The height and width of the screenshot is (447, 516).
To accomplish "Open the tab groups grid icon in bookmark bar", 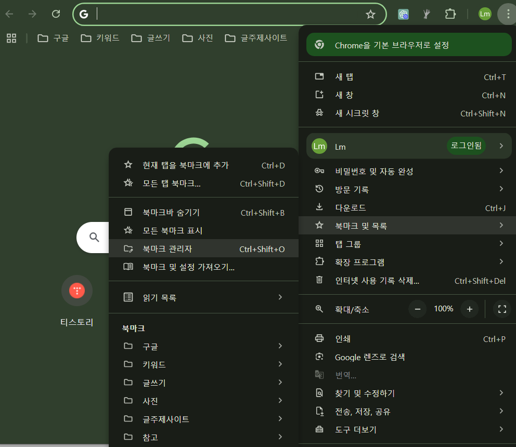I will [x=11, y=38].
